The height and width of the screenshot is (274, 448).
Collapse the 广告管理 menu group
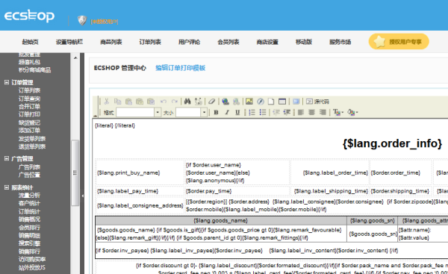point(7,158)
